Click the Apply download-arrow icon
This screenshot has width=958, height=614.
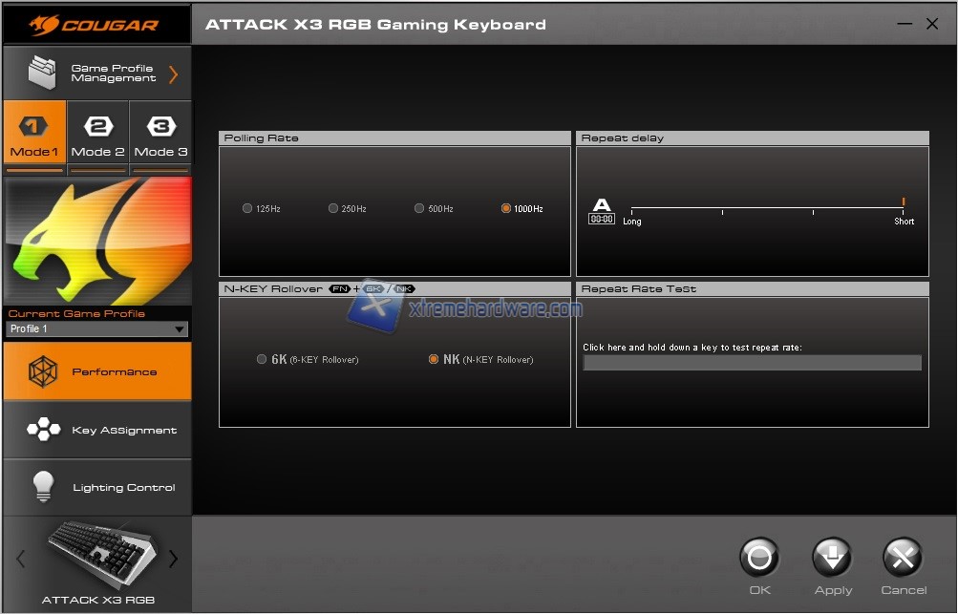832,558
